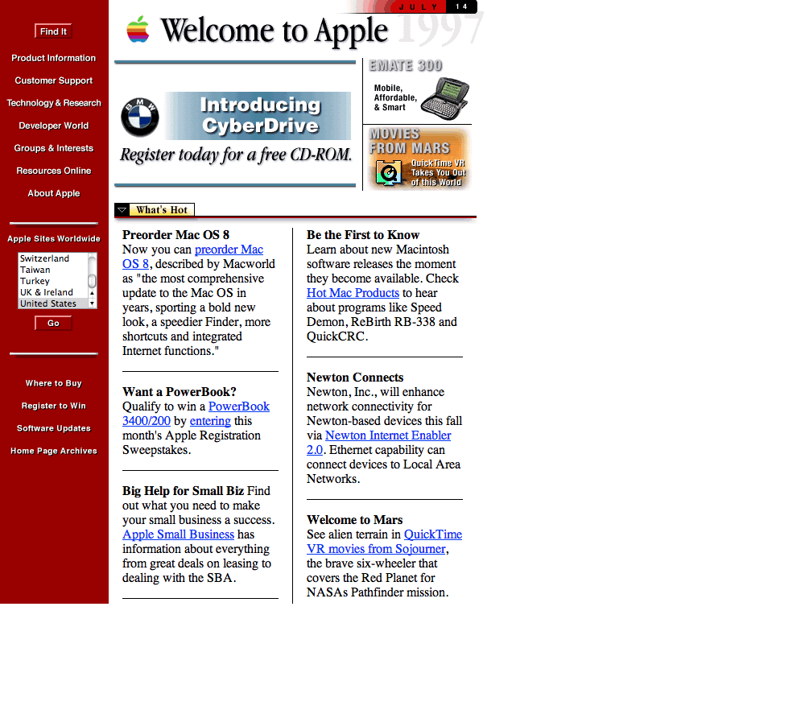Click the Be the First to Know heading
Image resolution: width=805 pixels, height=718 pixels.
[363, 235]
